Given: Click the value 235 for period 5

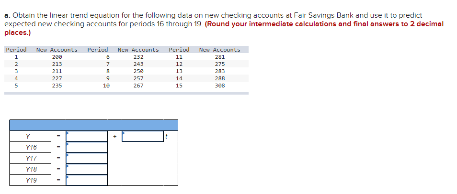Looking at the screenshot, I should coord(57,86).
